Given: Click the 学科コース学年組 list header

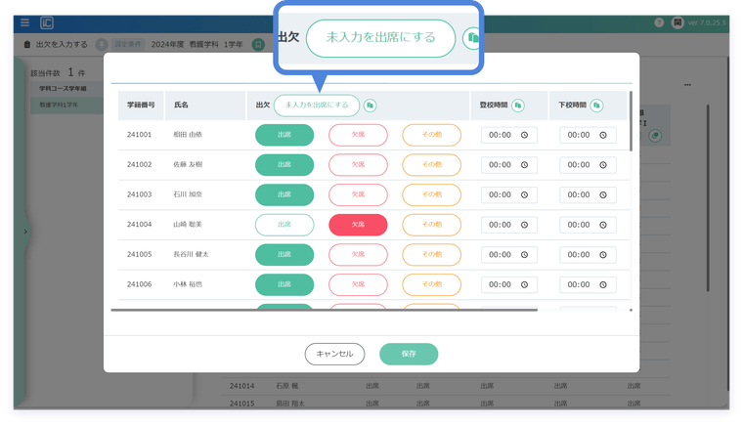Looking at the screenshot, I should pyautogui.click(x=66, y=89).
